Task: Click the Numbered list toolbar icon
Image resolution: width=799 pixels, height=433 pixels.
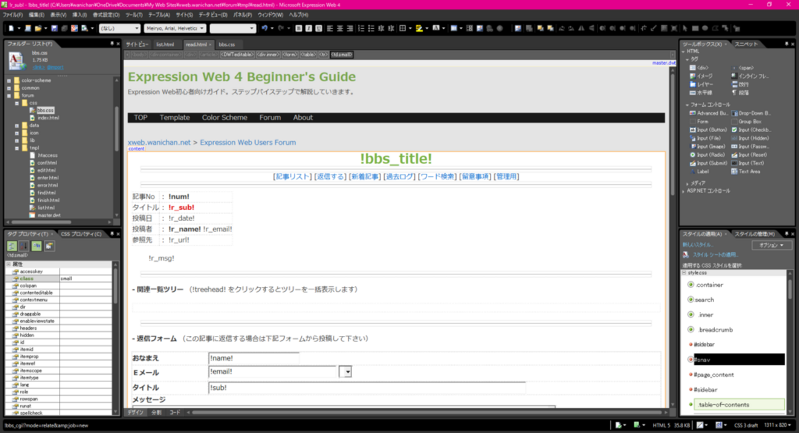Action: point(361,28)
